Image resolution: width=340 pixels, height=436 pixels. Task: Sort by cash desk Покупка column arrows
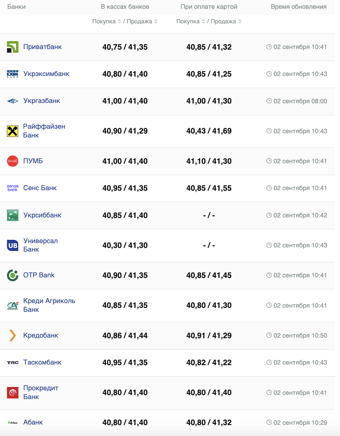[119, 21]
